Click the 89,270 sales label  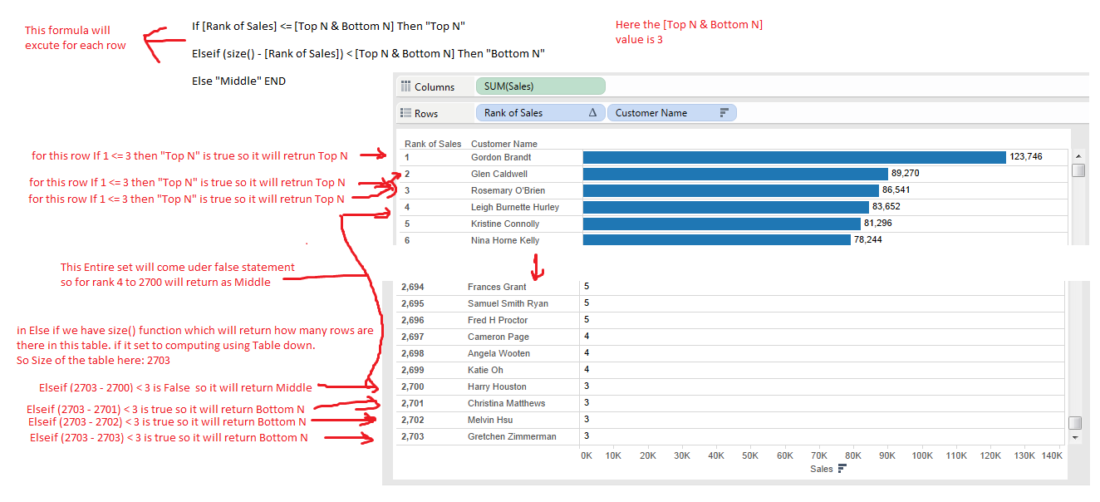[x=906, y=173]
